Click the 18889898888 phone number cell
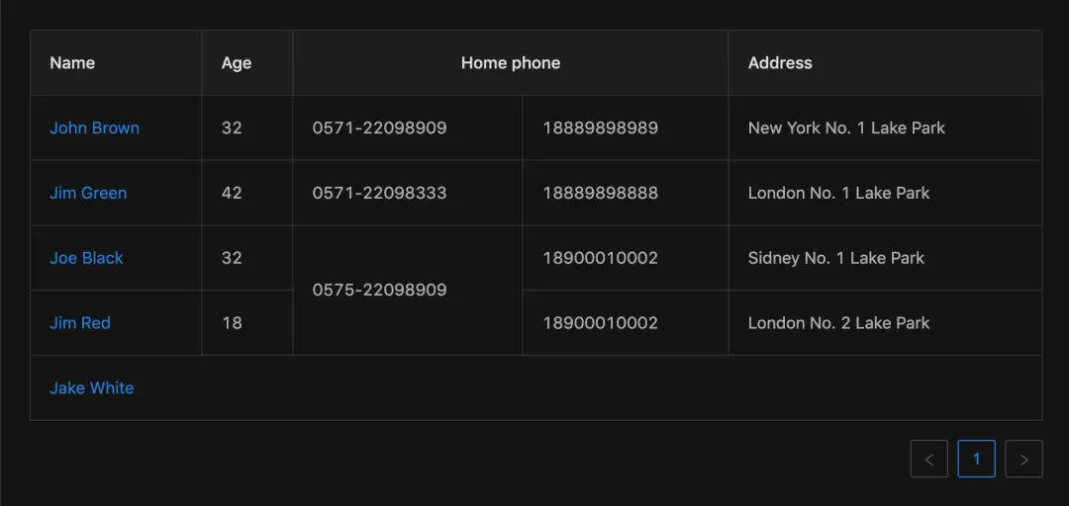Viewport: 1069px width, 506px height. [x=600, y=193]
